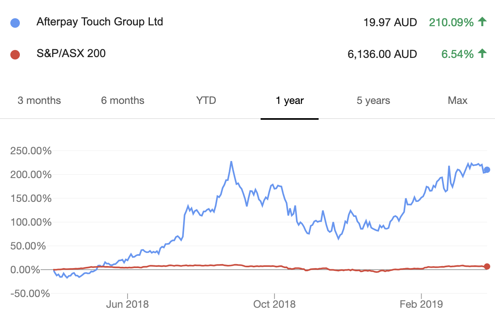Select the 6 months range tab
This screenshot has height=322, width=495.
(123, 100)
